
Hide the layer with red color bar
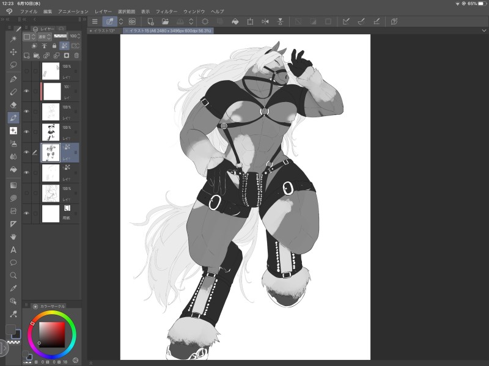[26, 91]
